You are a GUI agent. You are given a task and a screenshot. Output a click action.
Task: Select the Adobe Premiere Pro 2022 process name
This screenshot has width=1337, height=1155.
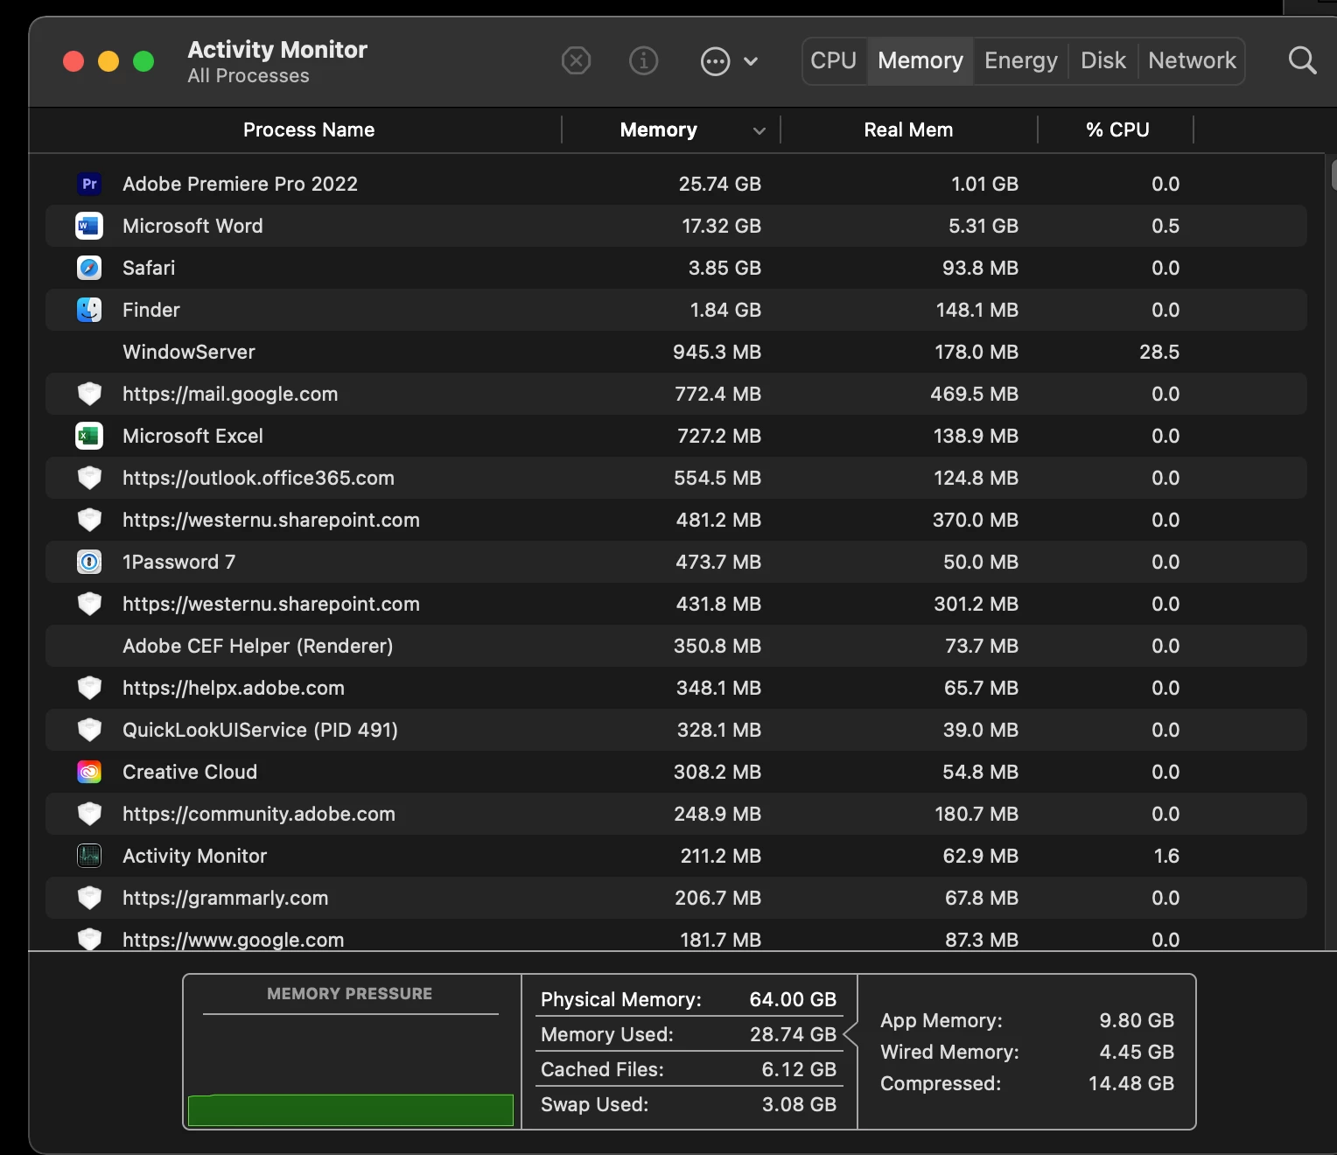[240, 184]
